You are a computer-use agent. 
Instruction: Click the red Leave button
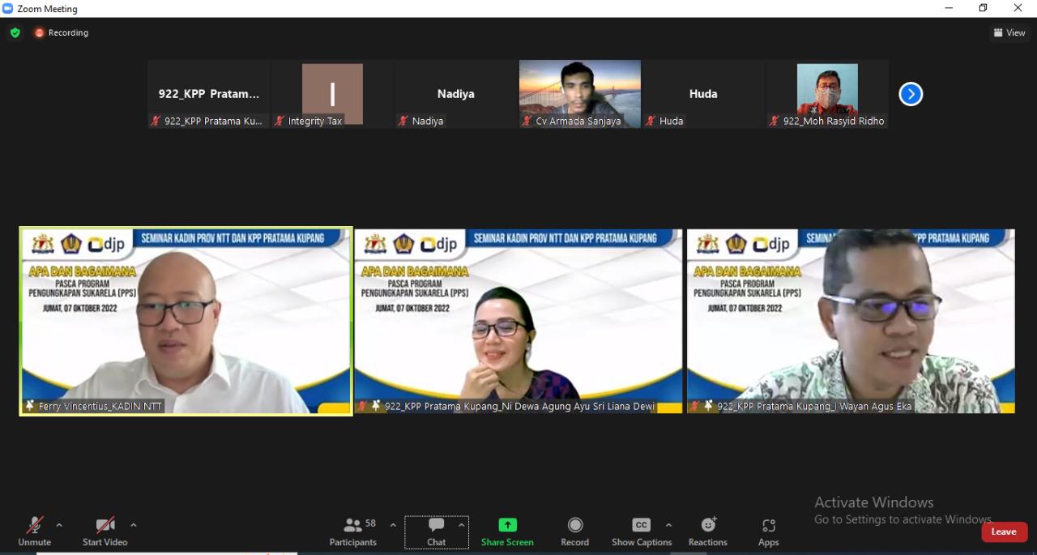pyautogui.click(x=1004, y=532)
